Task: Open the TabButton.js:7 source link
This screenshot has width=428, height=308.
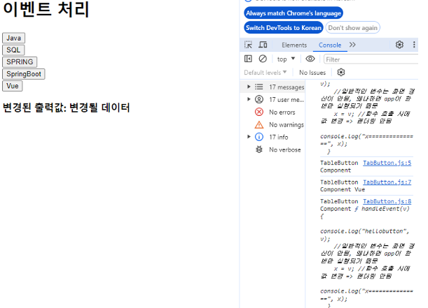Action: [387, 182]
